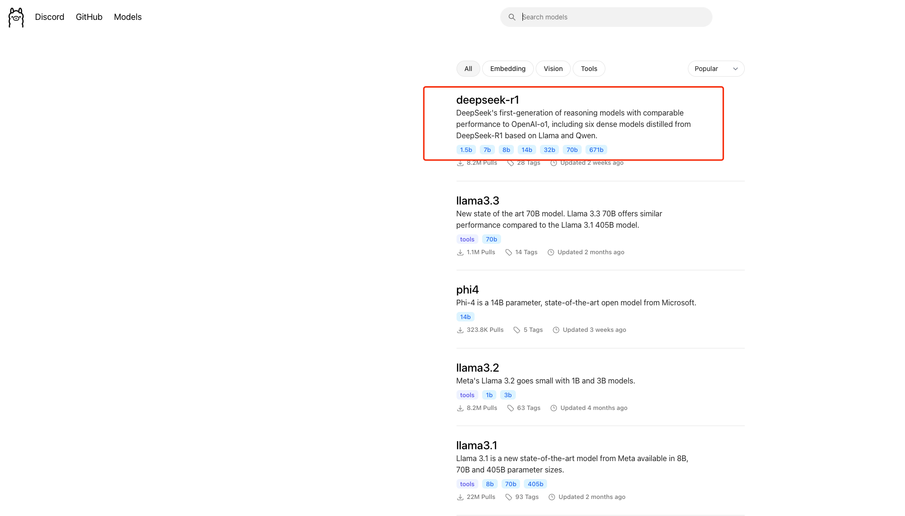Click the 70b tag under llama3.1

[511, 484]
